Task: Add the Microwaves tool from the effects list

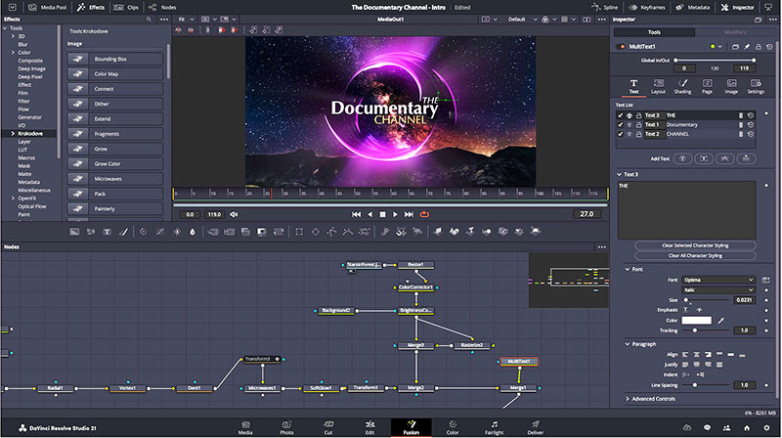Action: tap(115, 179)
